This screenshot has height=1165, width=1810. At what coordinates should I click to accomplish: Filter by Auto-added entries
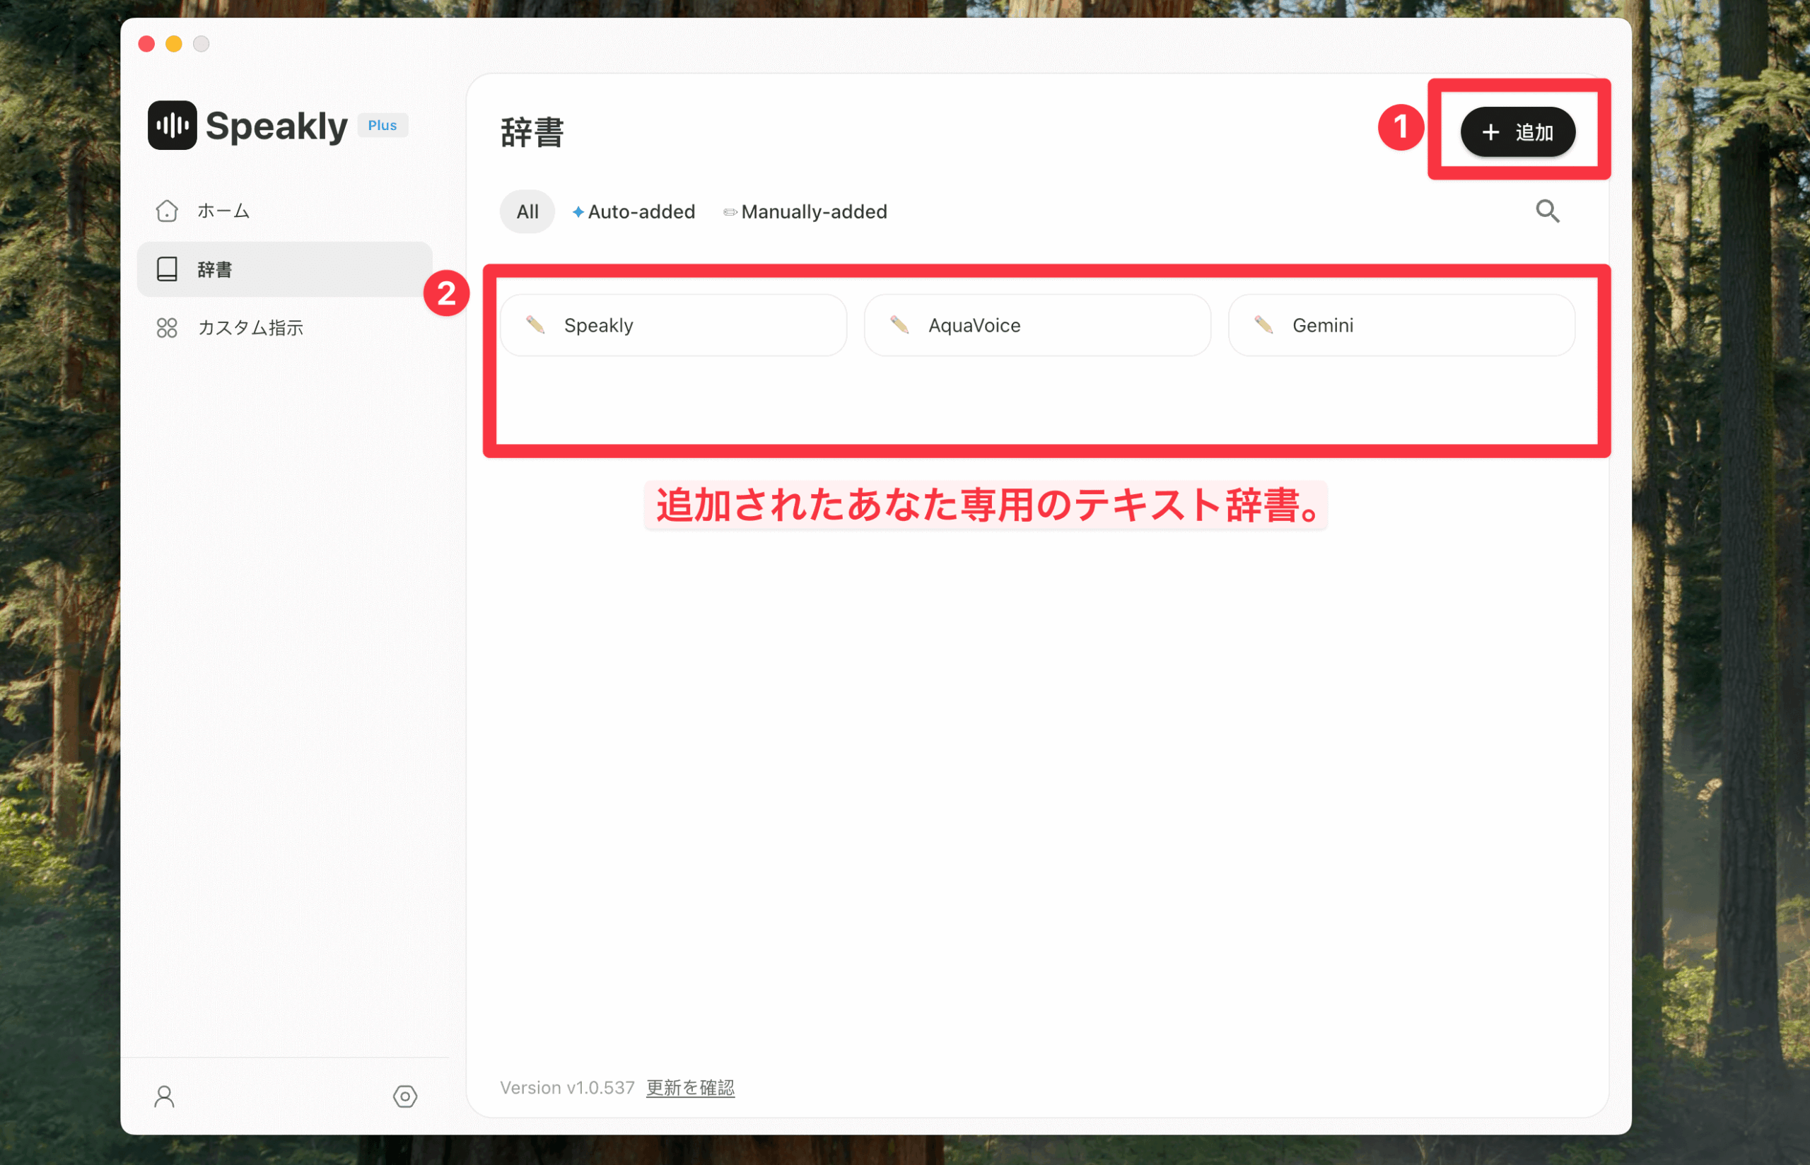633,212
